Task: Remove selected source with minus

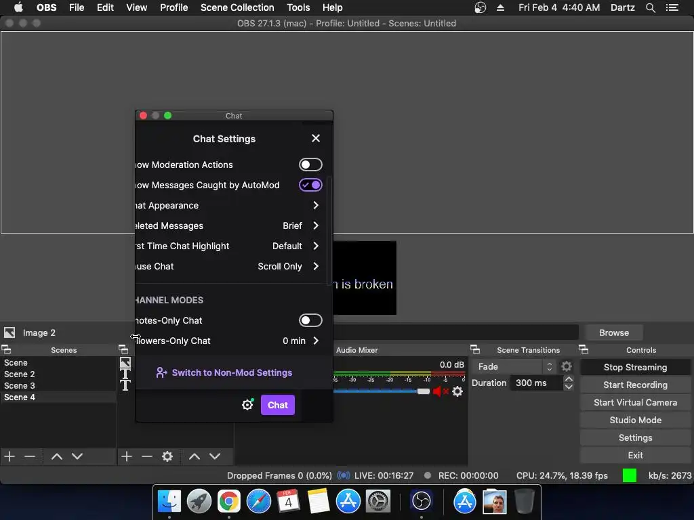Action: click(x=147, y=456)
